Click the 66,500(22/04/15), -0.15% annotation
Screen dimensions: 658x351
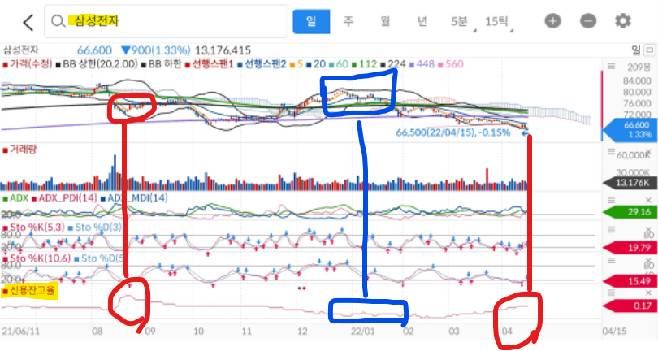pos(453,132)
